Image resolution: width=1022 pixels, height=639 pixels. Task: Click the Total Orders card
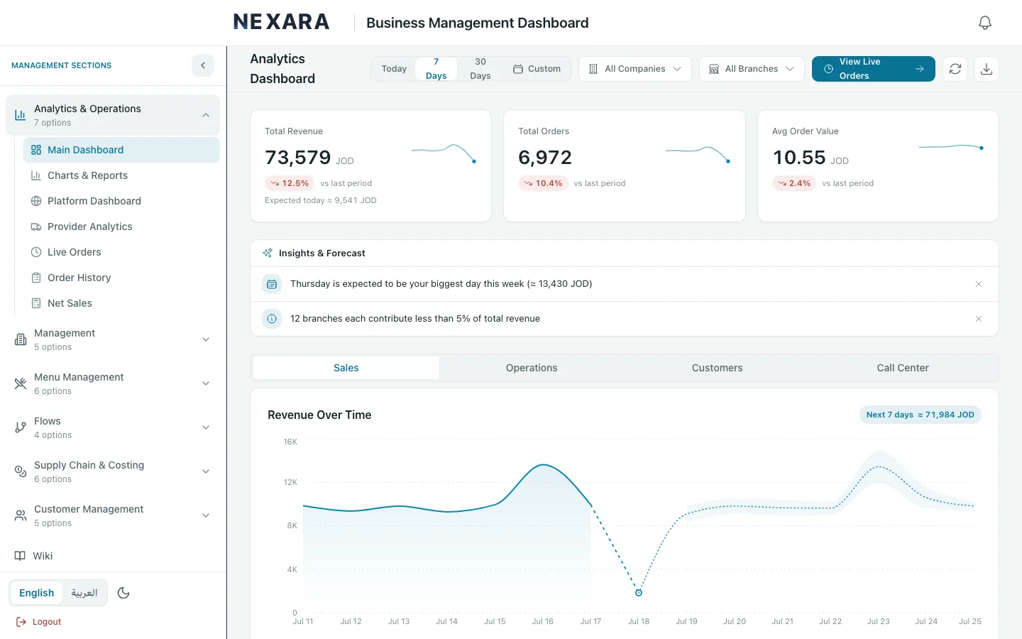tap(625, 165)
